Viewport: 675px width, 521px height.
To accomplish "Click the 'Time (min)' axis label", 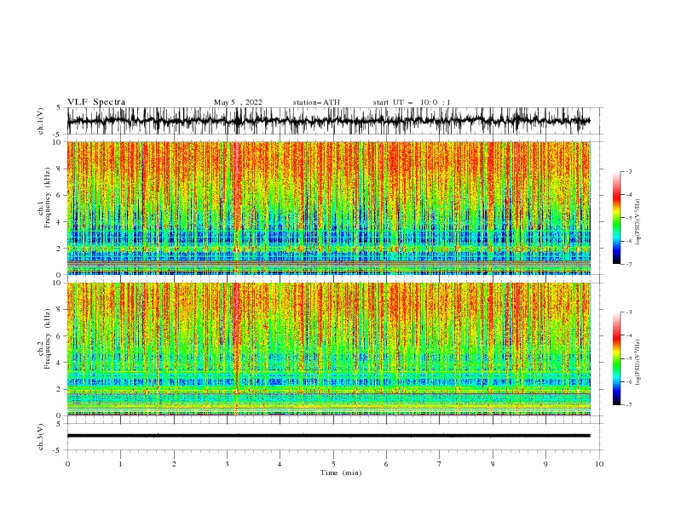I will (x=341, y=472).
